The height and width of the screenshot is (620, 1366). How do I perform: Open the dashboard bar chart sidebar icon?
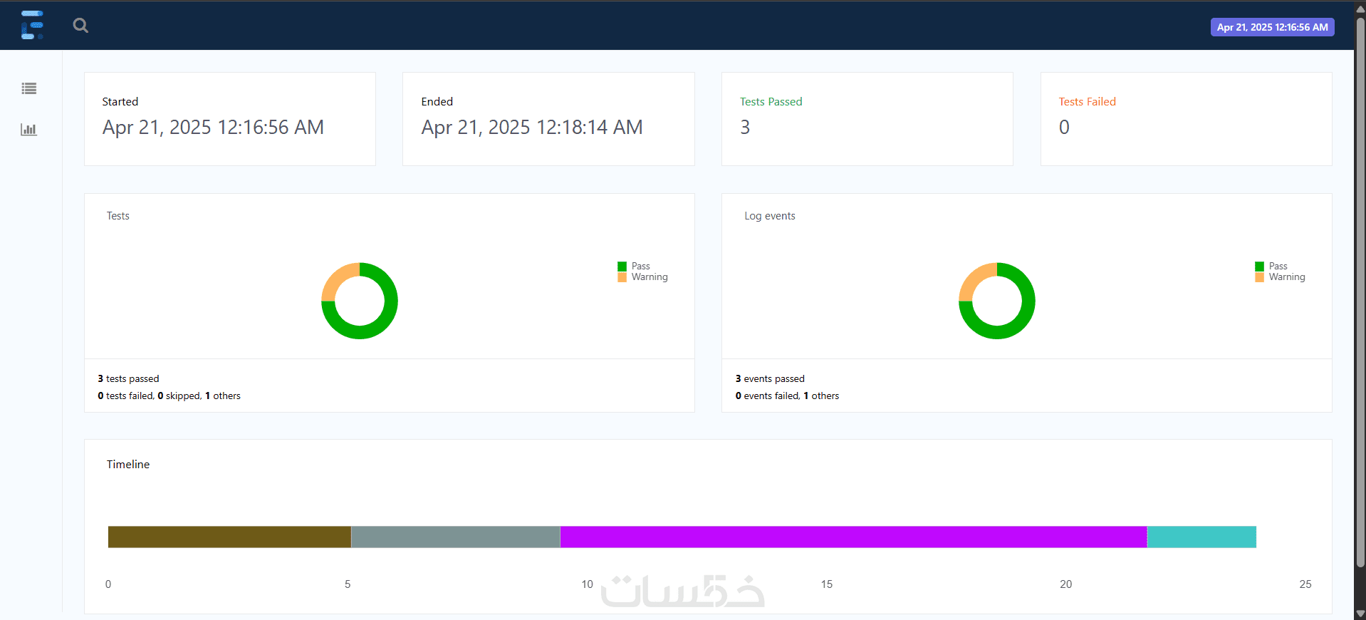pos(28,129)
